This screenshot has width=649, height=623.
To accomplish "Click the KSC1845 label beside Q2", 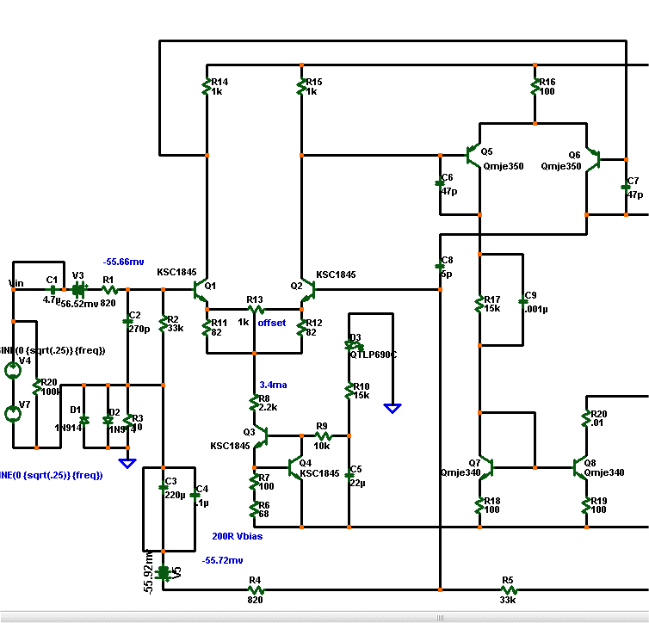I will tap(336, 274).
